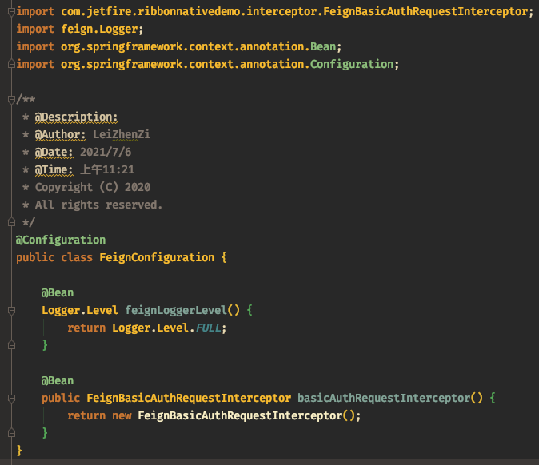539x465 pixels.
Task: Click the @Time: doc tag
Action: pyautogui.click(x=54, y=169)
